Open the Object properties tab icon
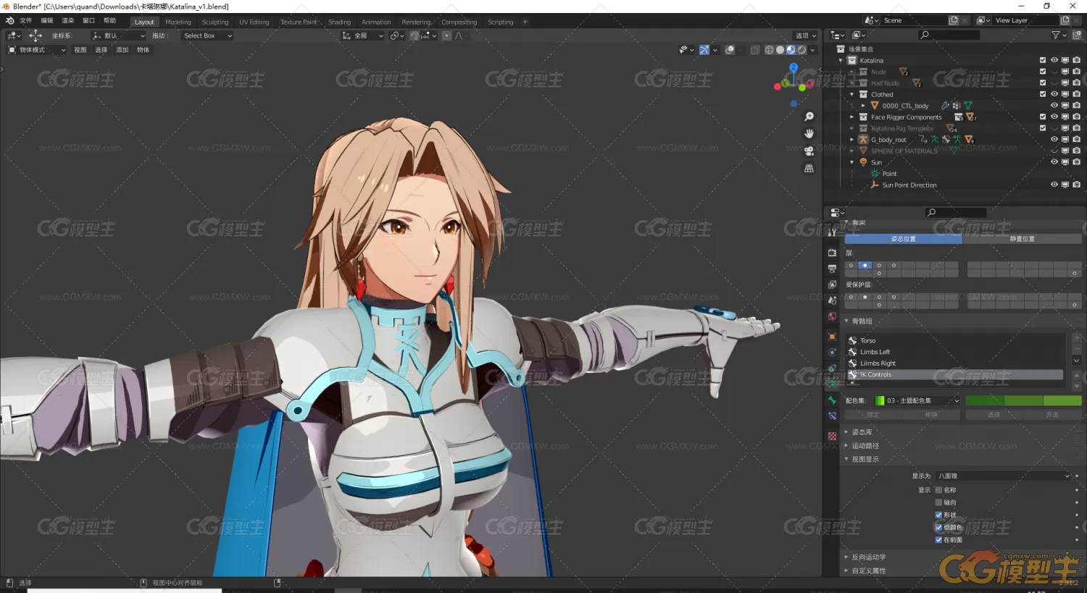The height and width of the screenshot is (593, 1087). (x=832, y=337)
